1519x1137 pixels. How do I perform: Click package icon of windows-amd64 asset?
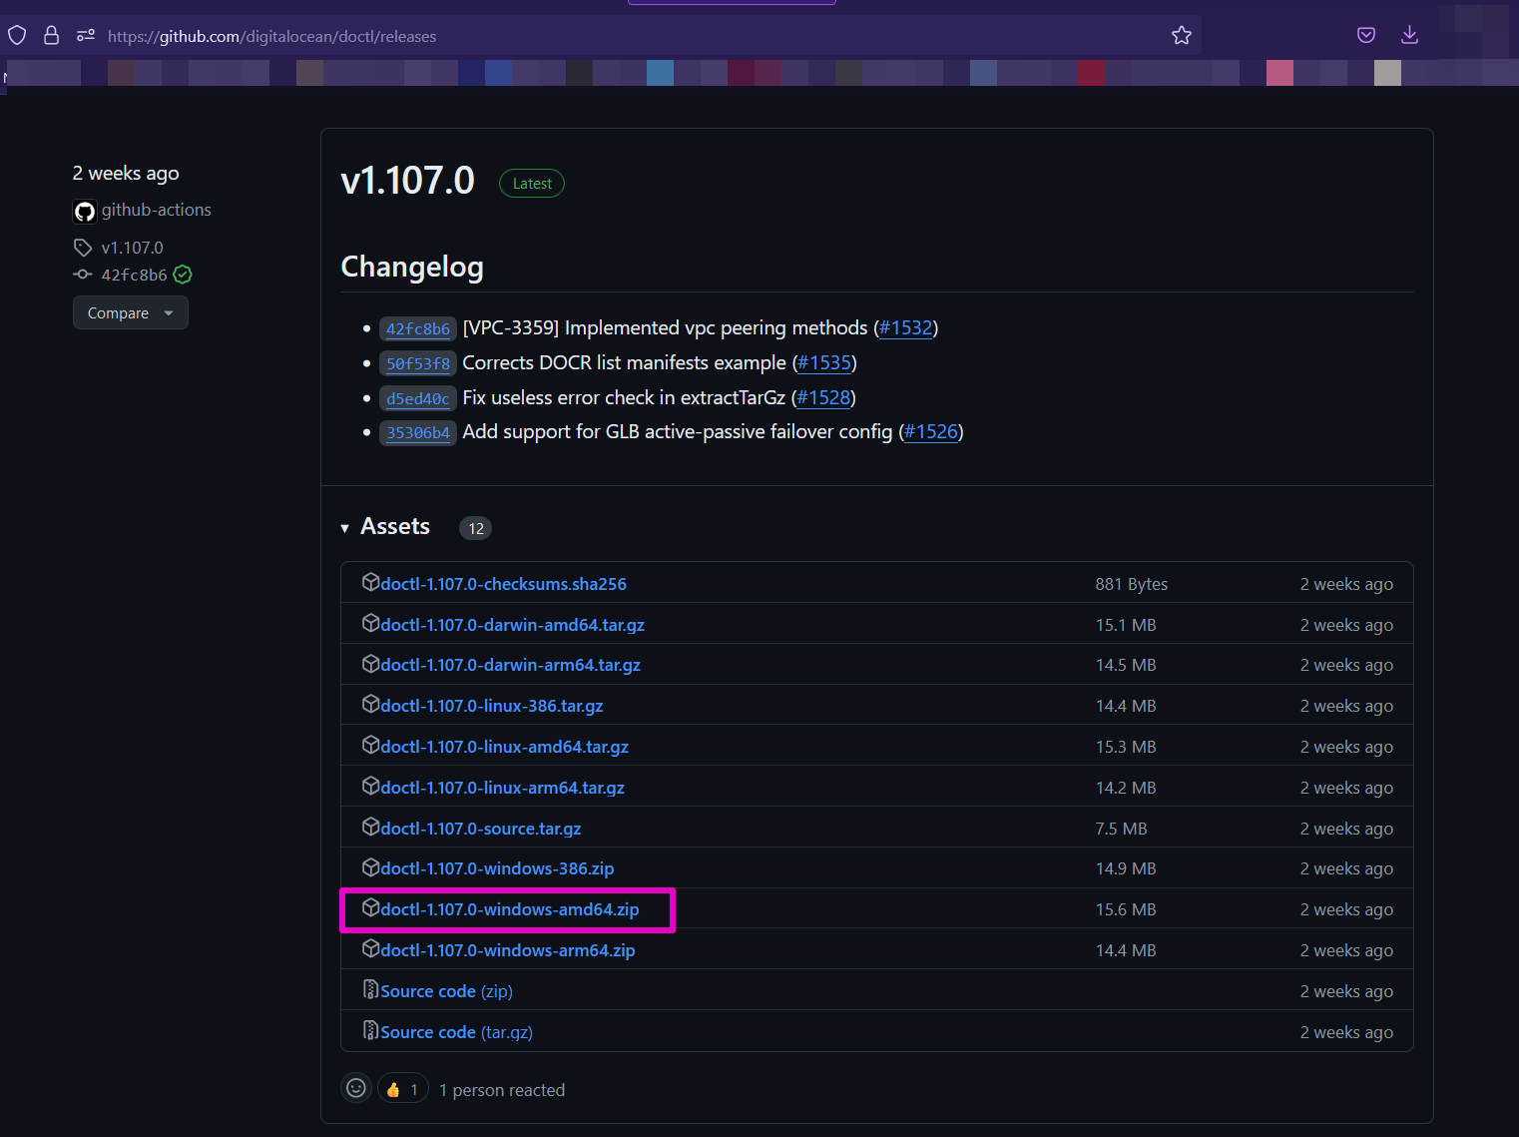370,907
